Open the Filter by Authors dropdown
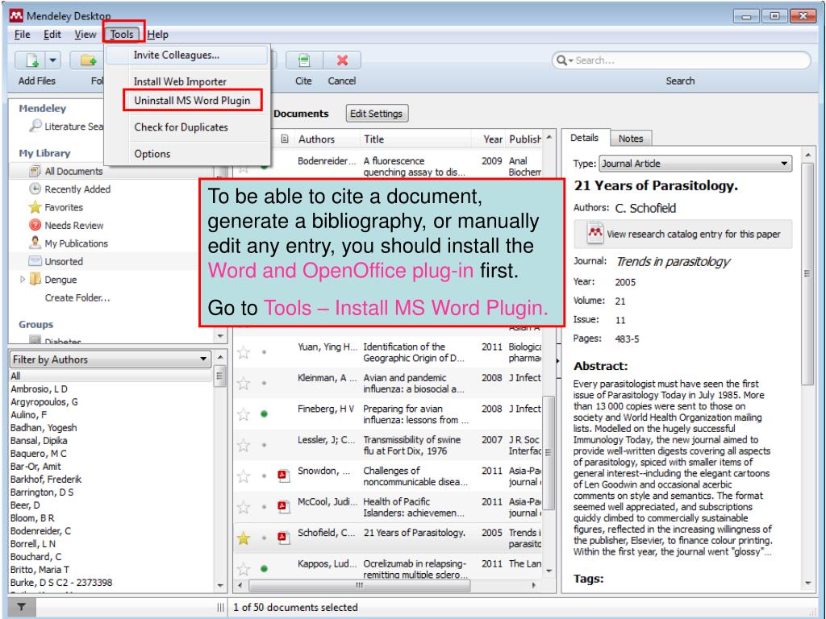 click(110, 359)
